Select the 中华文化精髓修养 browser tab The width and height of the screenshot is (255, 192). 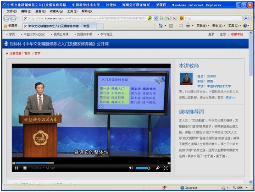click(x=59, y=26)
